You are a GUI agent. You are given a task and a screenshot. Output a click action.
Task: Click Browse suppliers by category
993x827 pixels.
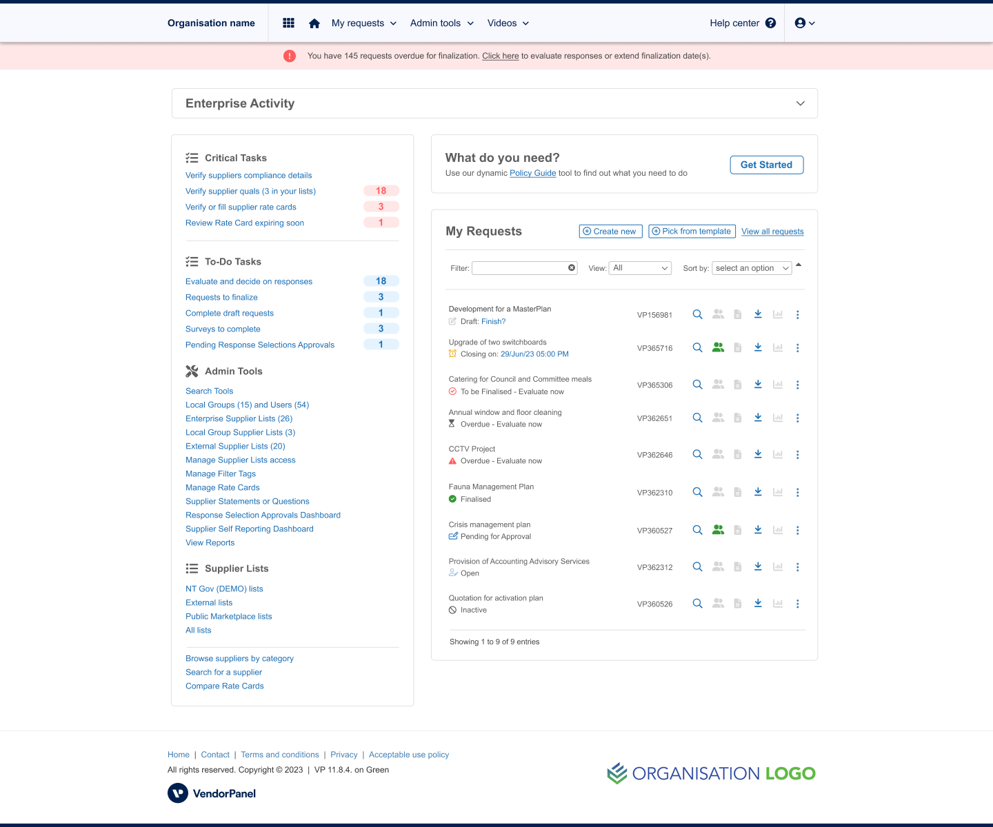pos(239,658)
